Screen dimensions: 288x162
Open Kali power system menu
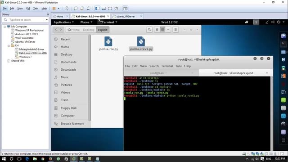click(x=281, y=22)
